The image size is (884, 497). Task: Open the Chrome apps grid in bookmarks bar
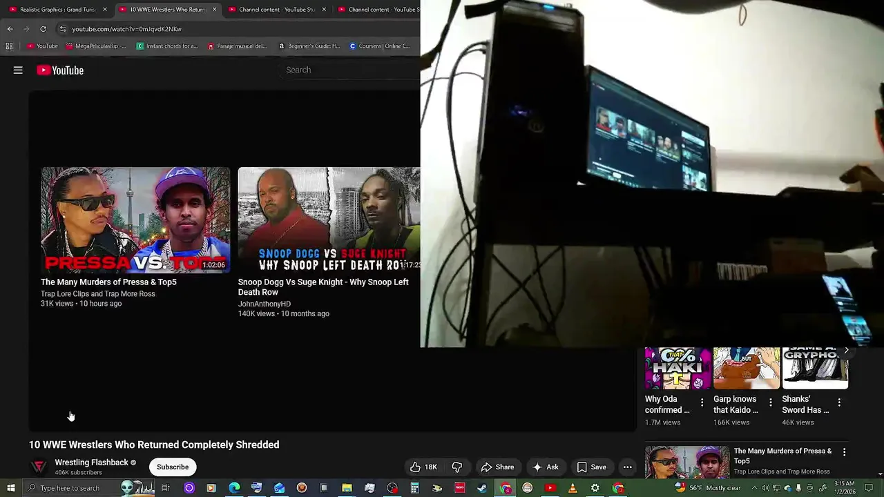point(9,46)
